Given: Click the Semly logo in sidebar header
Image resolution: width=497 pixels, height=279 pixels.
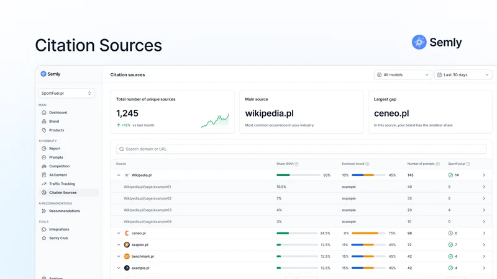Looking at the screenshot, I should tap(50, 74).
